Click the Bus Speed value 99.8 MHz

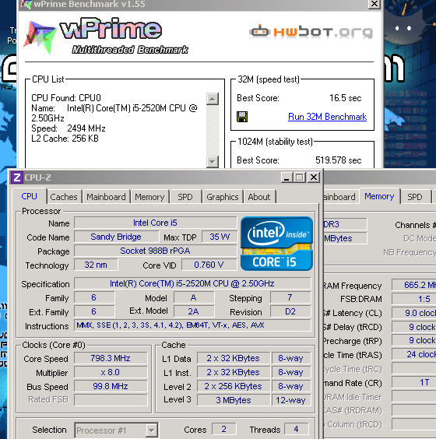tap(111, 386)
